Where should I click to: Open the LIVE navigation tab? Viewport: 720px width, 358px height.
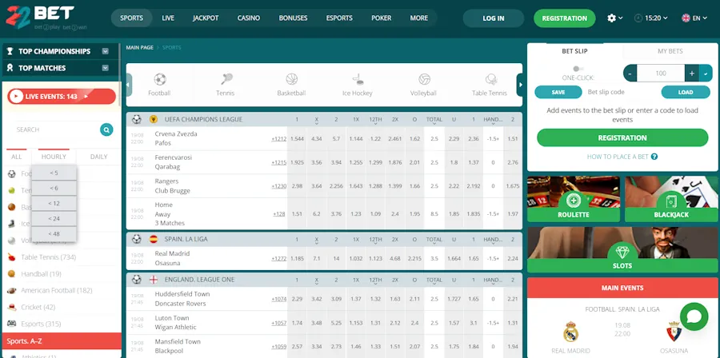(x=168, y=18)
